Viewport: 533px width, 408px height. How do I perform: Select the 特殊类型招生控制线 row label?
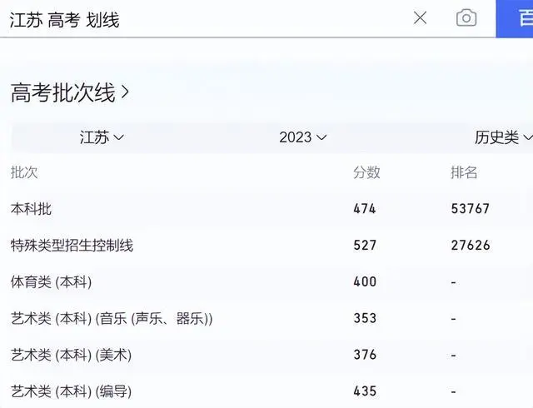click(x=72, y=245)
